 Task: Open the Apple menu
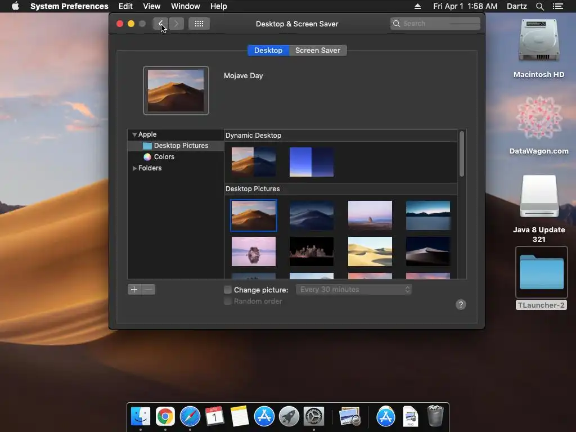(x=15, y=6)
